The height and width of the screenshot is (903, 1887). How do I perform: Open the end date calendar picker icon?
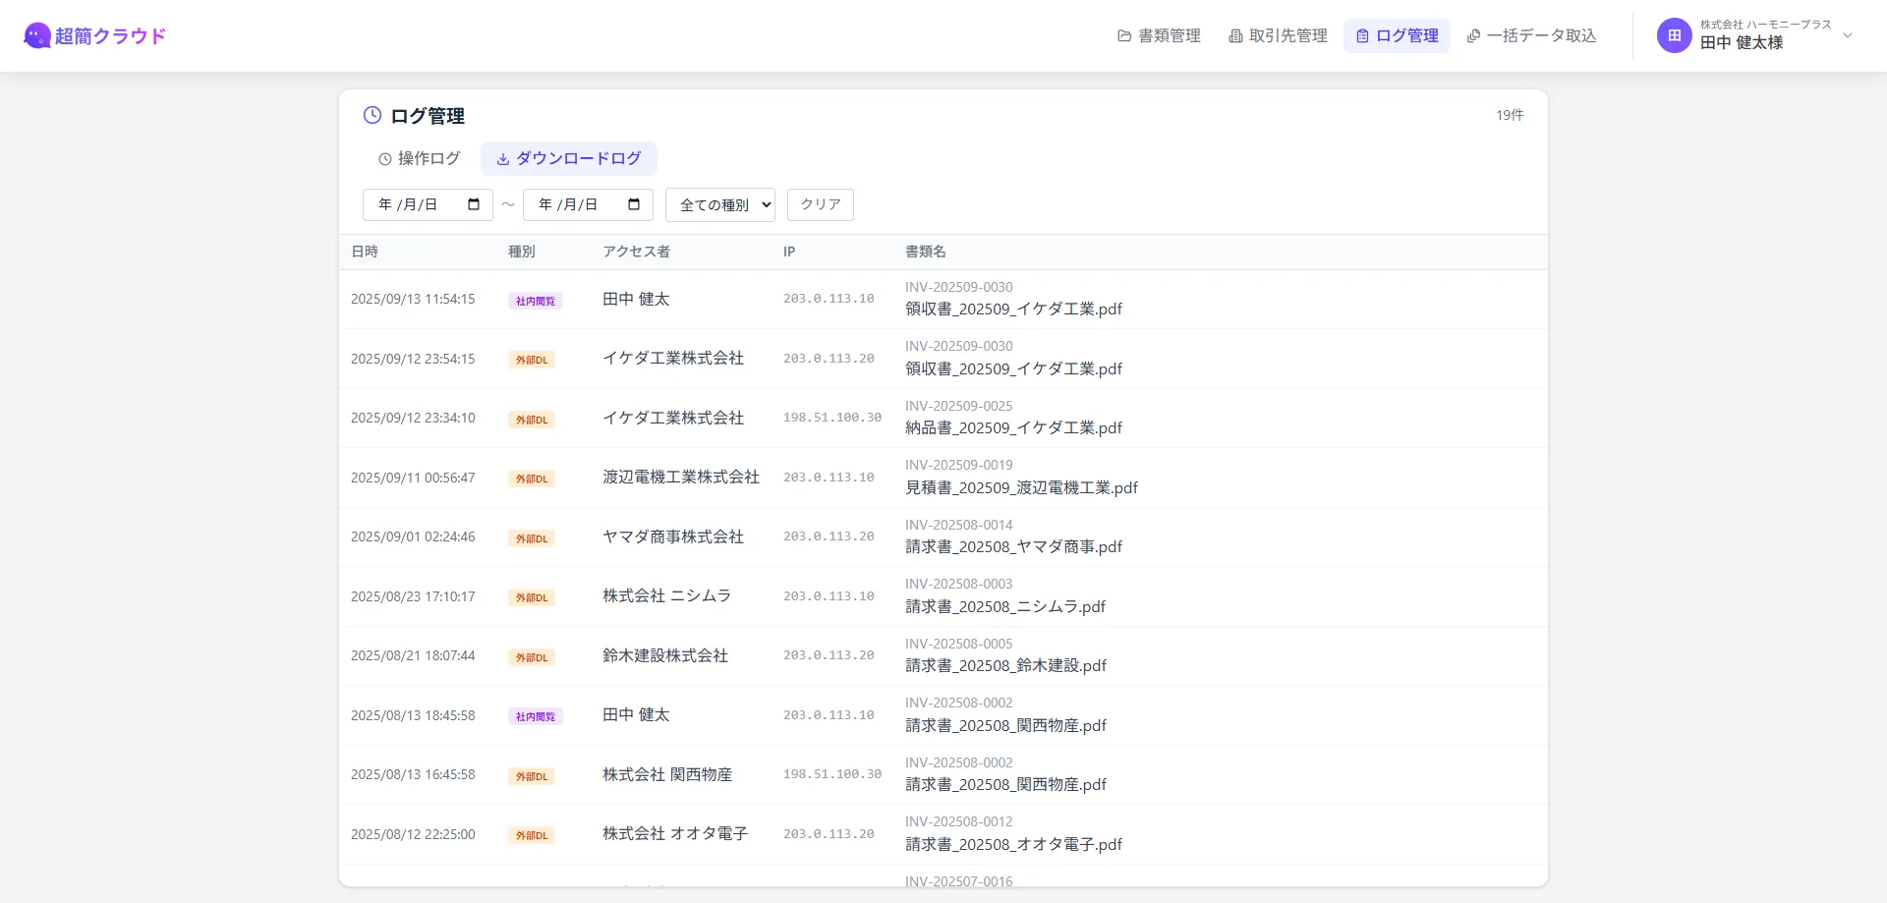634,204
